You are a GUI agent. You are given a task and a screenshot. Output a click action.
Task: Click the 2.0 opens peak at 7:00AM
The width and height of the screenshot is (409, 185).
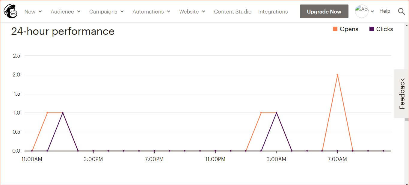[337, 75]
